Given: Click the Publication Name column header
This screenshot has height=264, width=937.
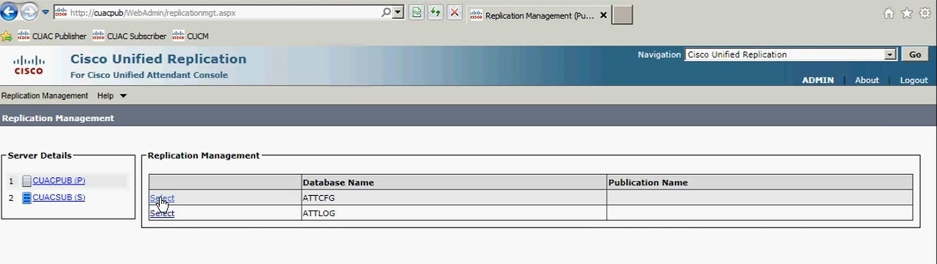Looking at the screenshot, I should point(759,183).
